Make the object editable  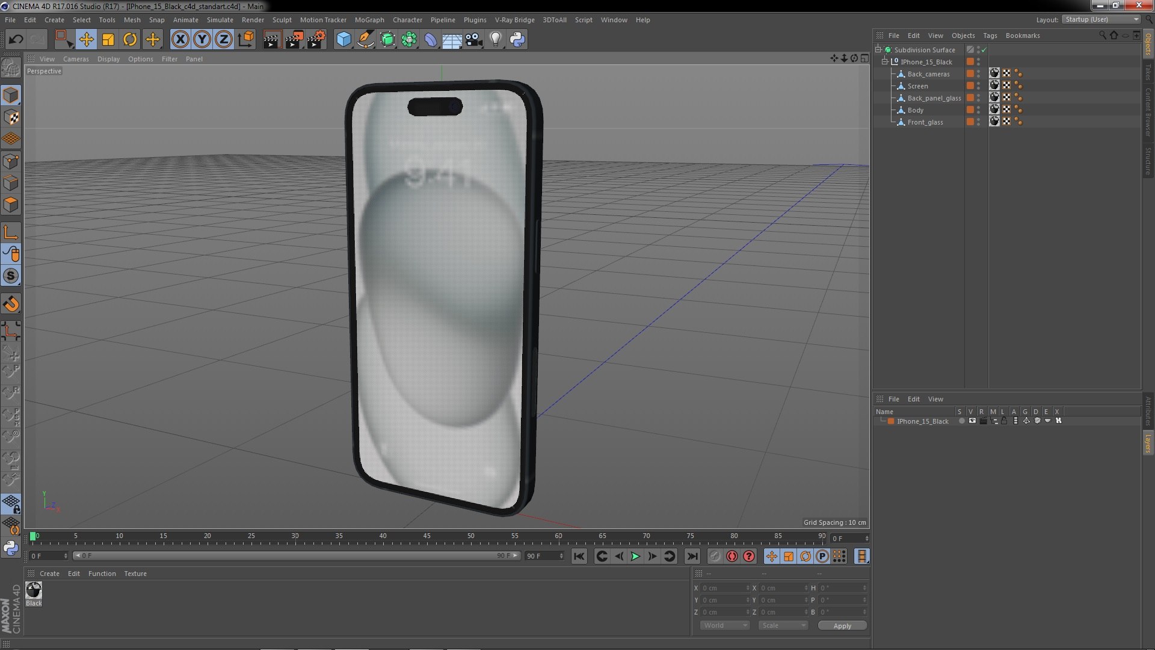click(11, 68)
